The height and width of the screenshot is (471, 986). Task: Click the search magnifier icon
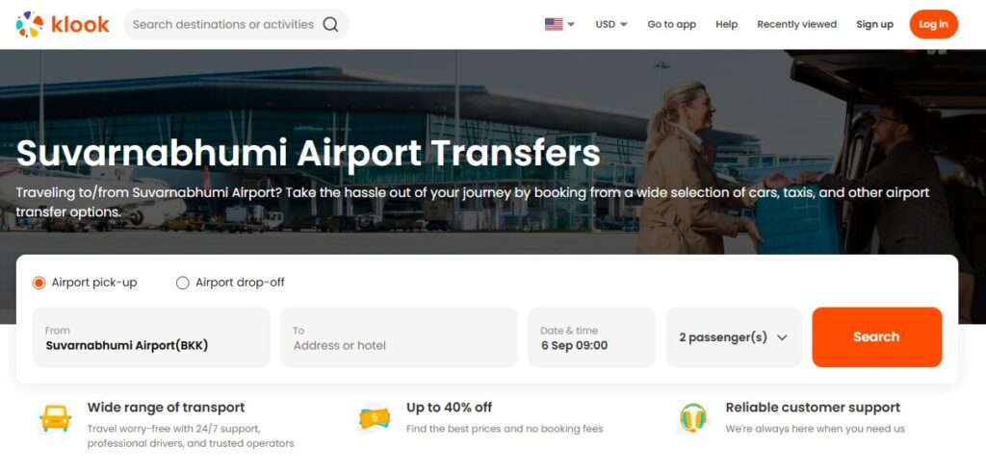pos(330,24)
